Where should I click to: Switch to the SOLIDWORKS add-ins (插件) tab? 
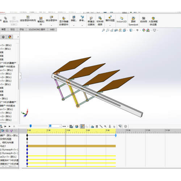coord(37,29)
